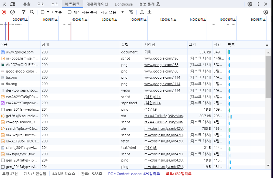This screenshot has width=273, height=178.
Task: Open the 애플리케이션 (Application) tab
Action: point(97,4)
